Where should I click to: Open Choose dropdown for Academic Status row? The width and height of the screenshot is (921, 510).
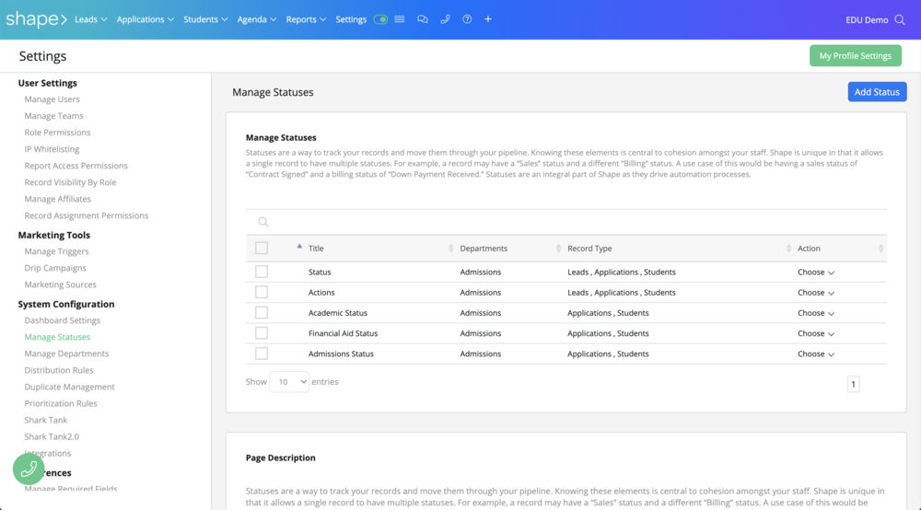coord(816,313)
